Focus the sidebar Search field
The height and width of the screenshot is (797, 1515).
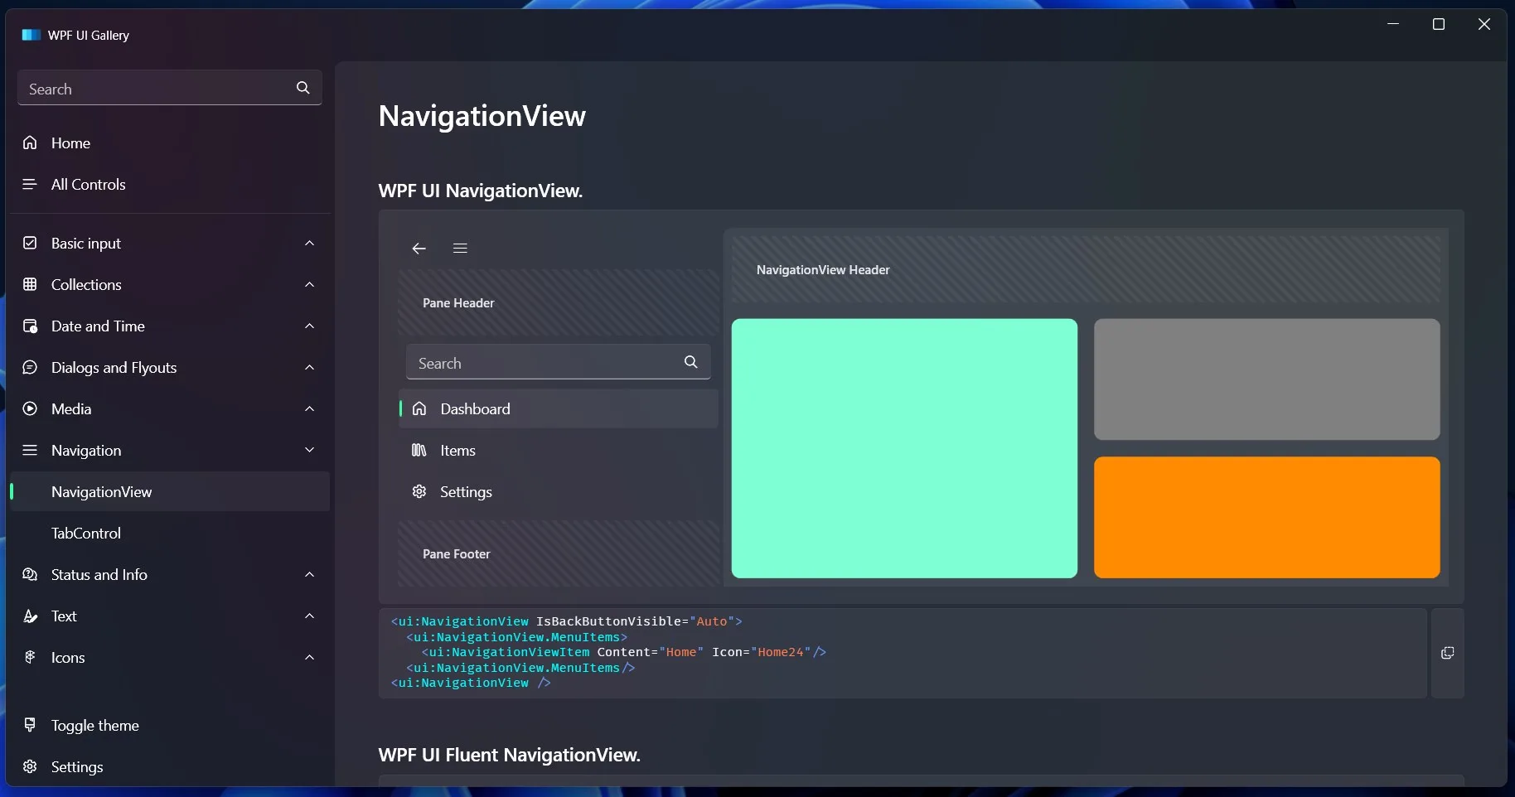[x=170, y=88]
